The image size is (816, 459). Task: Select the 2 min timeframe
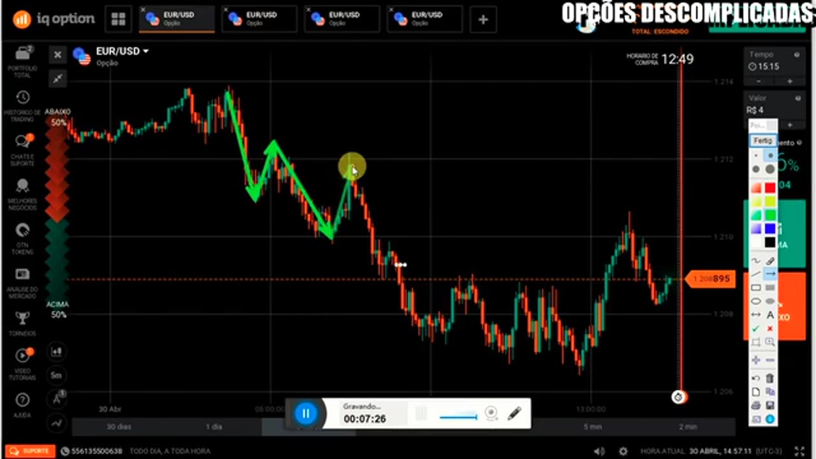[688, 426]
